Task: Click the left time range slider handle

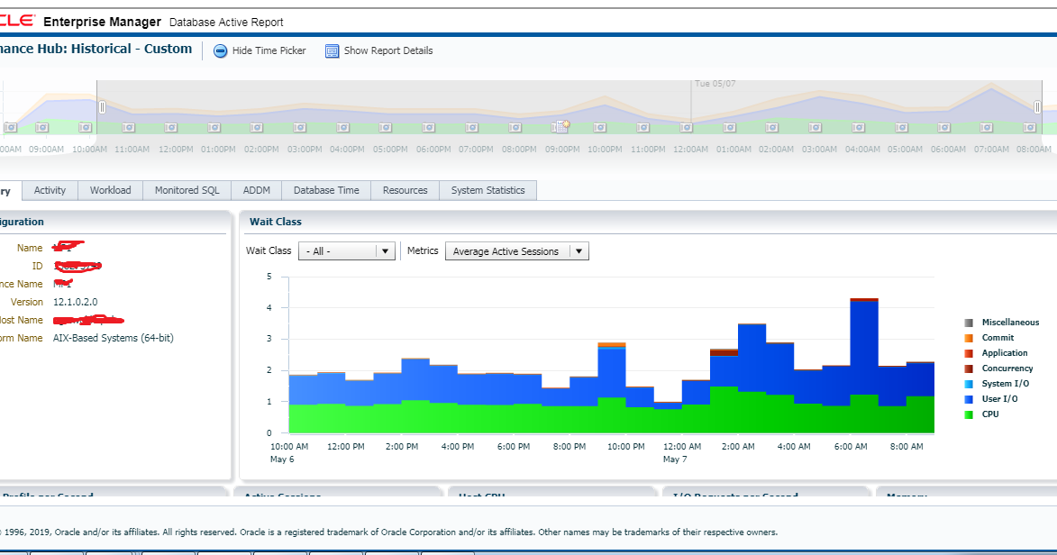Action: click(x=102, y=107)
